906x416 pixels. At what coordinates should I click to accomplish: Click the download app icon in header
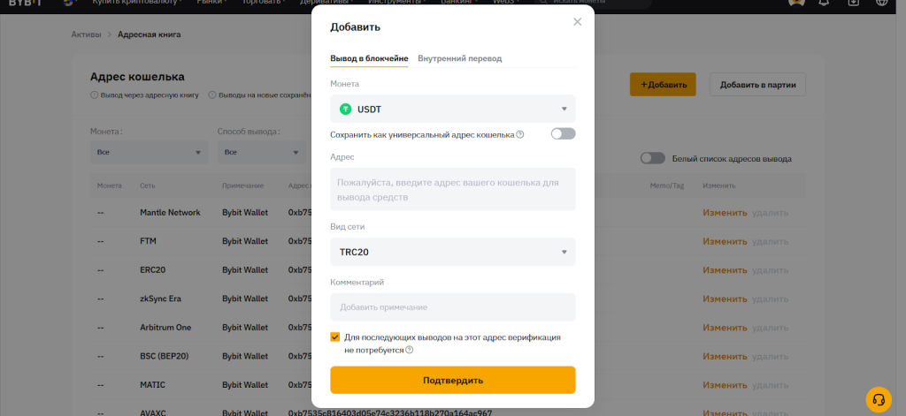853,3
